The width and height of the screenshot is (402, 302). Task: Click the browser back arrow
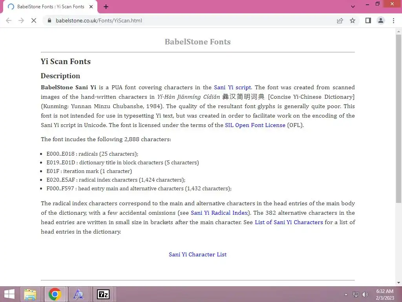pyautogui.click(x=9, y=20)
